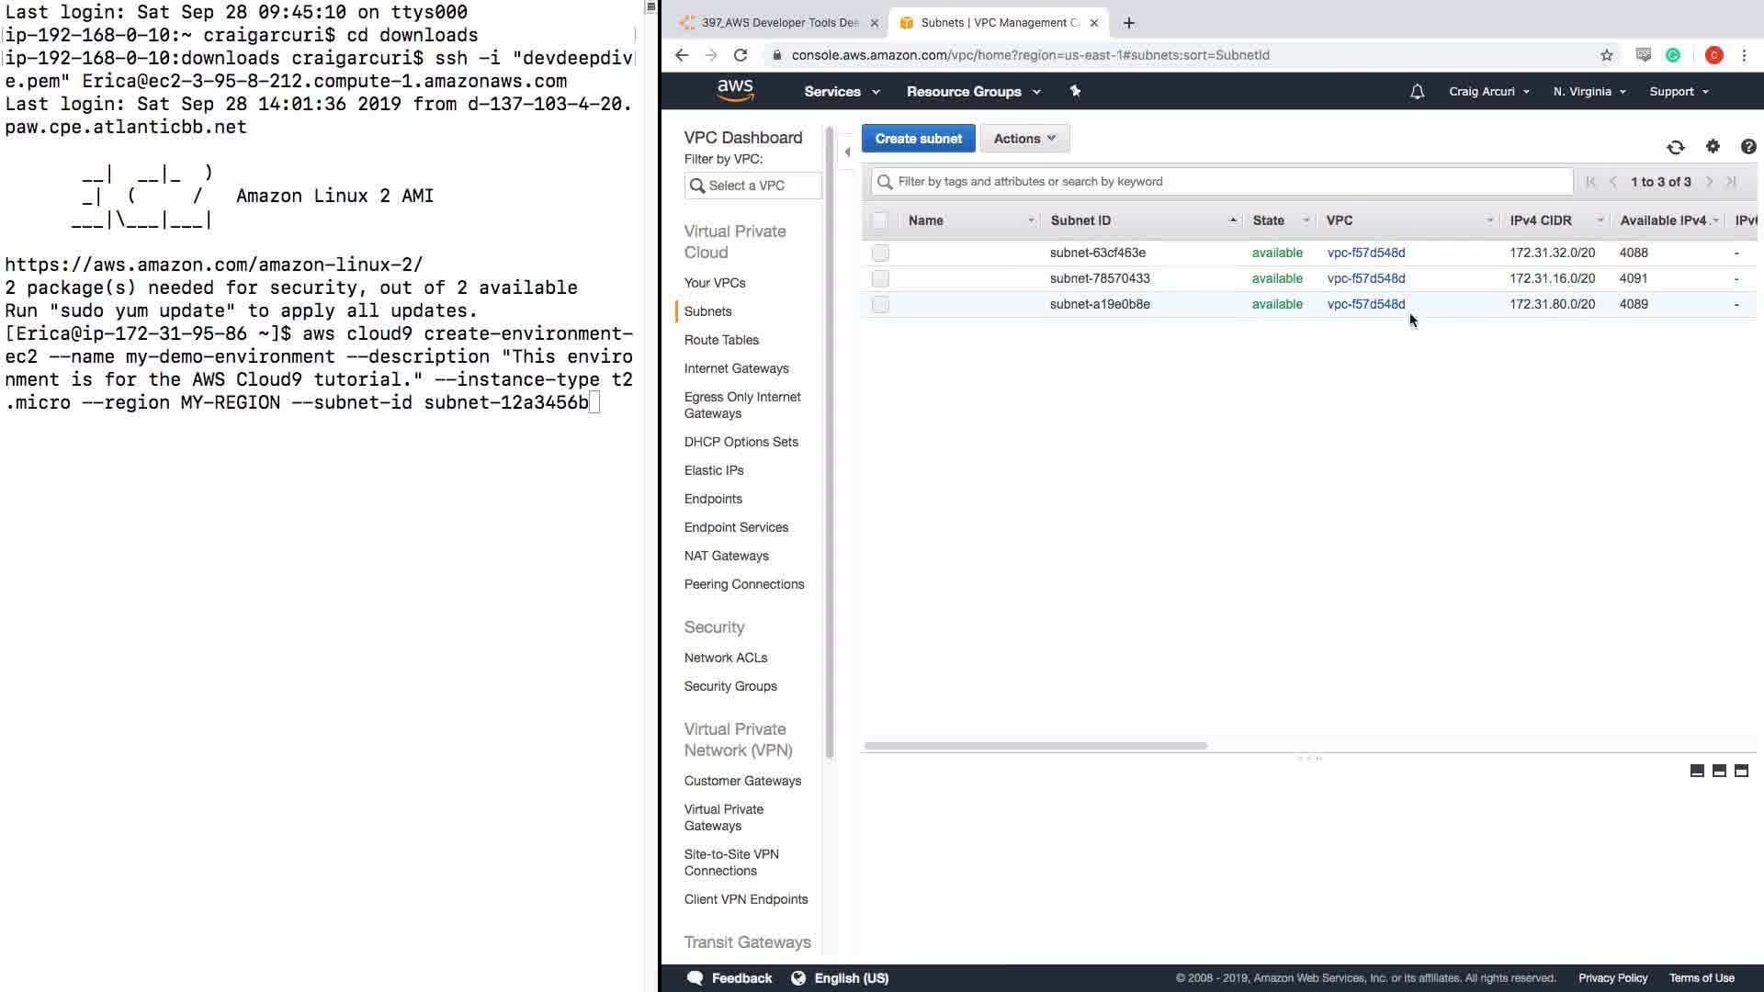Toggle the select-all subnets checkbox

[x=879, y=220]
